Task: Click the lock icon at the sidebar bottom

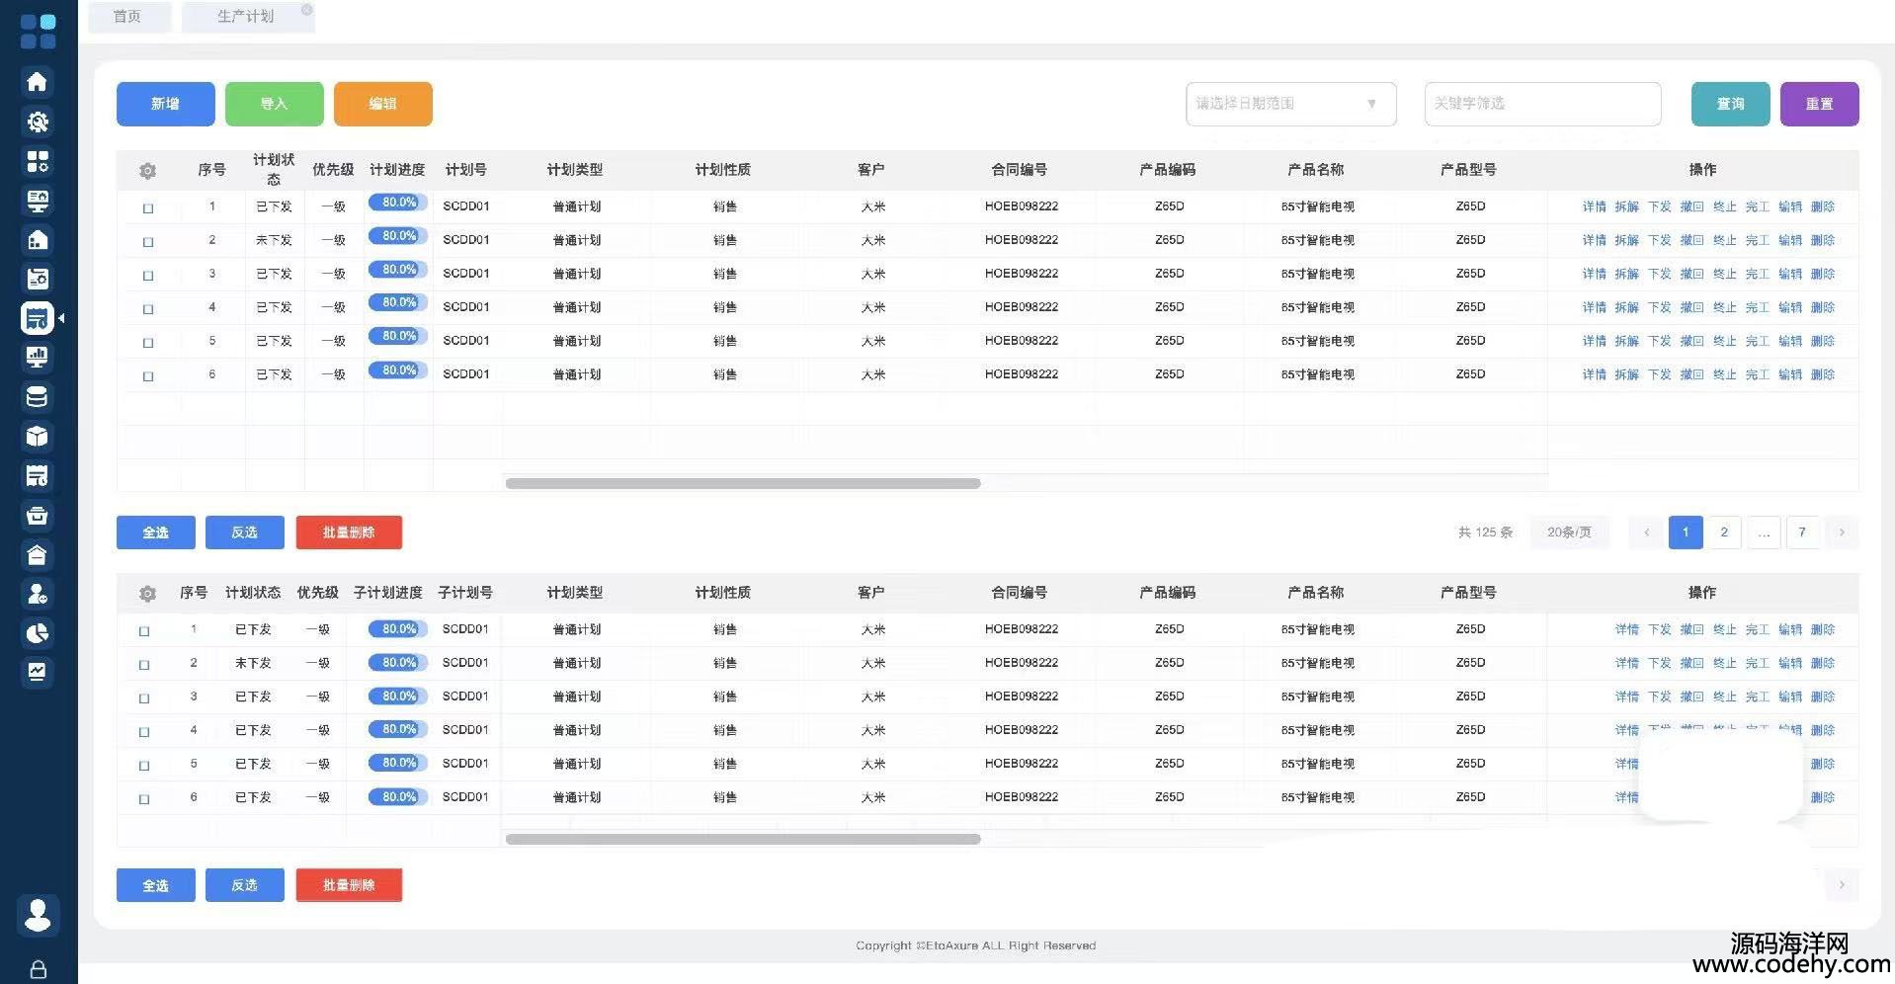Action: 38,969
